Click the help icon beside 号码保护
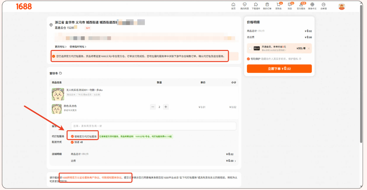Viewport: 367px width, 190px height. 300,59
